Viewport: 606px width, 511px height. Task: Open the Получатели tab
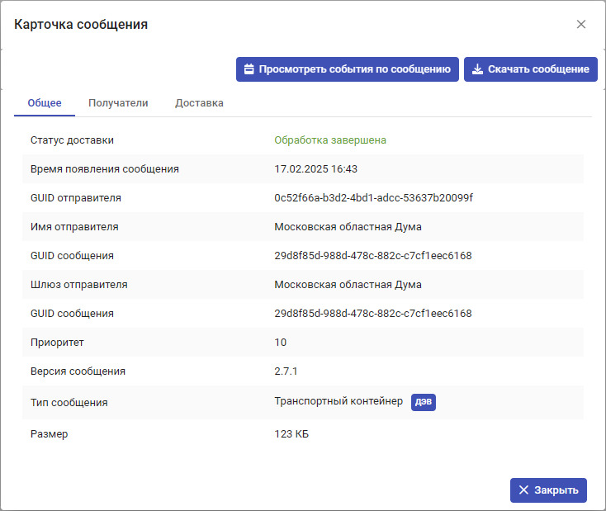(x=118, y=103)
